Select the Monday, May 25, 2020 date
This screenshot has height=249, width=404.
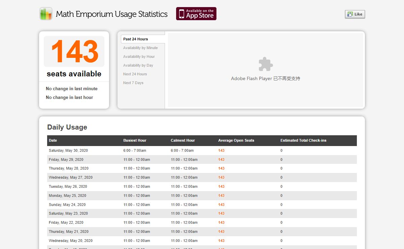[x=67, y=195]
